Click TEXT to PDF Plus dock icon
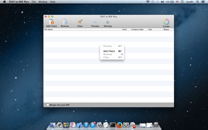The image size is (208, 130). [133, 125]
